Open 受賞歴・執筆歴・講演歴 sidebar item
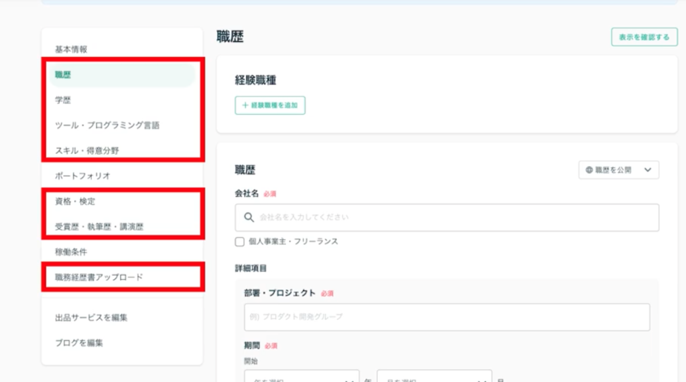 (x=99, y=227)
